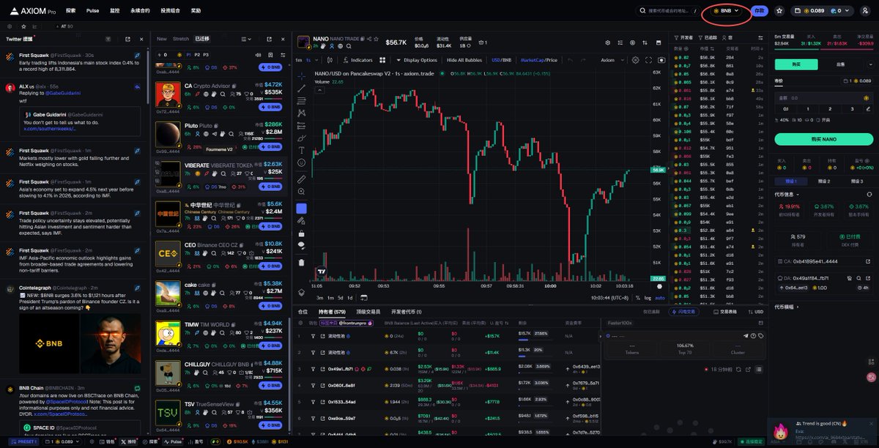Viewport: 879px width, 448px height.
Task: Toggle log scale on chart
Action: [x=647, y=298]
